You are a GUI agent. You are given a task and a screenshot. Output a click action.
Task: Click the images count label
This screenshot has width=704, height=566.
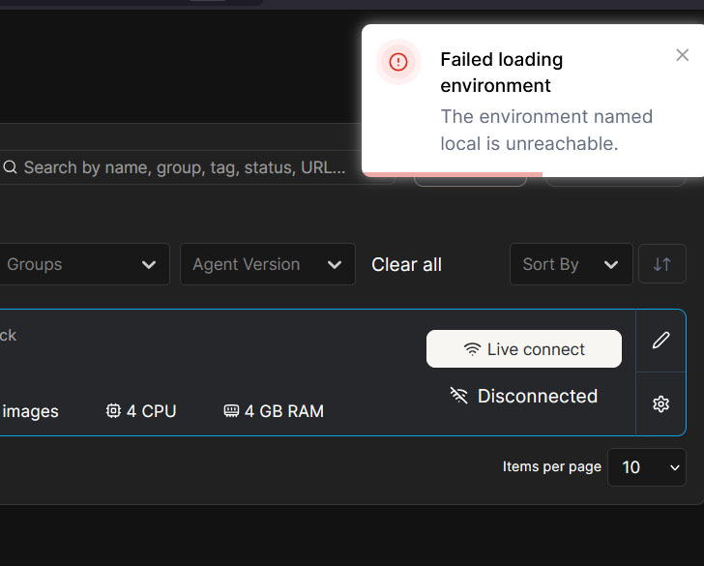(x=30, y=411)
